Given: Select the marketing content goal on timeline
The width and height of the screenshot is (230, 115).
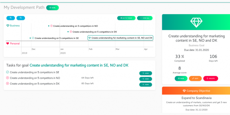Looking at the screenshot, I should (x=121, y=38).
